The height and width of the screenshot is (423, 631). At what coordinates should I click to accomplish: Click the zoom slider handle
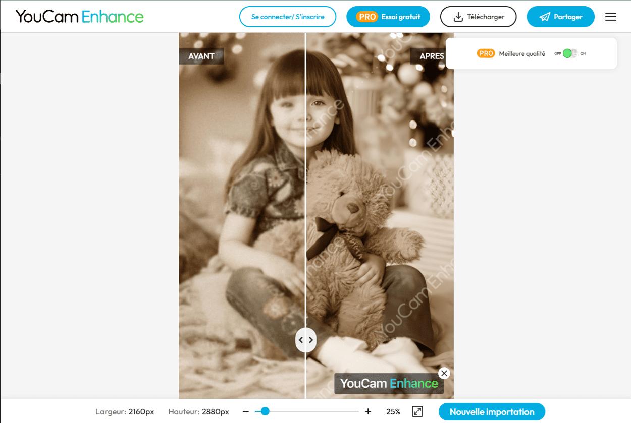tap(265, 411)
